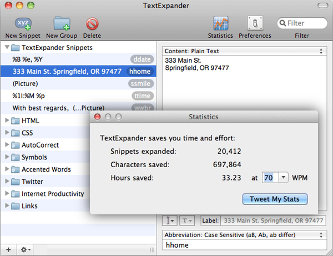Select the %1I:%M %p snippet

(x=78, y=96)
